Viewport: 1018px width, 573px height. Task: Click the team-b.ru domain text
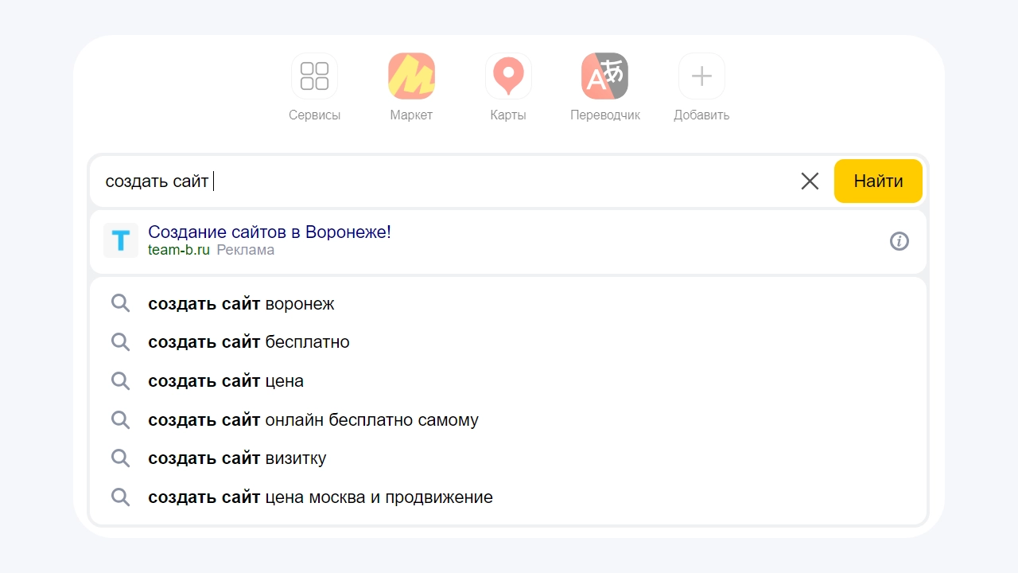[179, 250]
